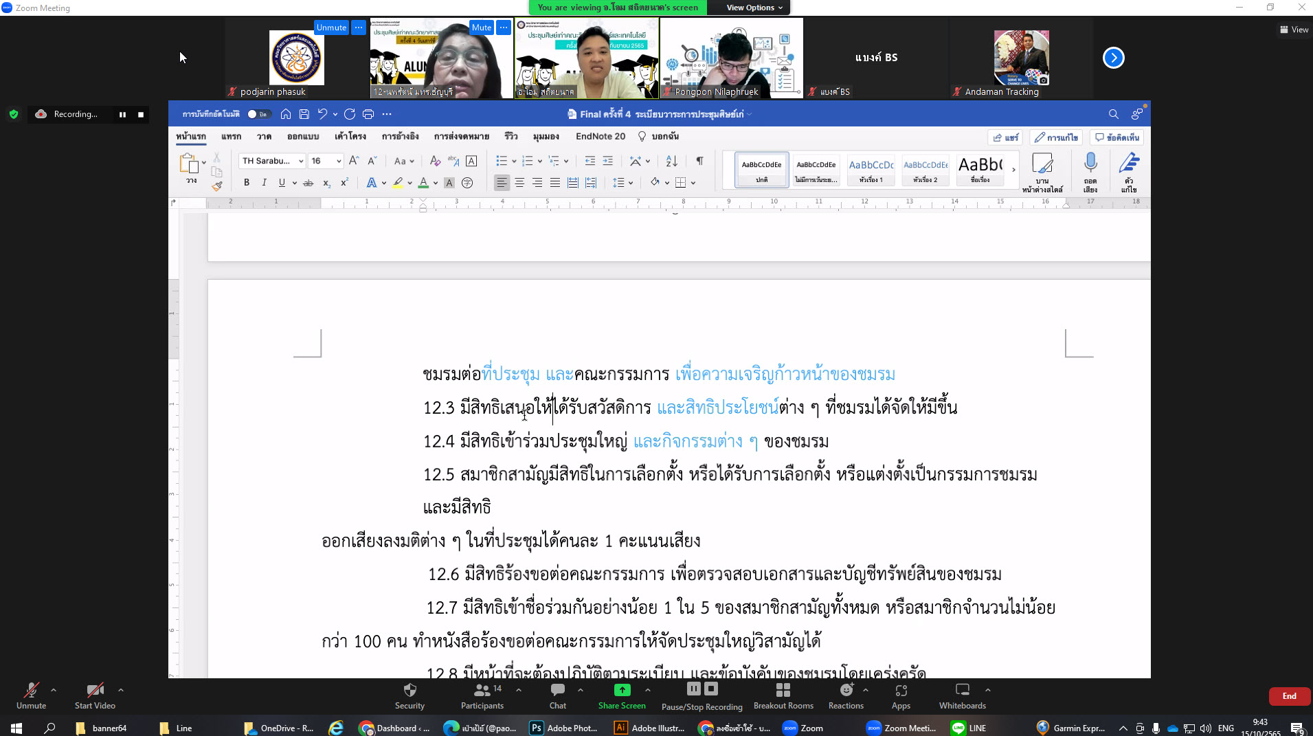
Task: Print the document via printer icon
Action: tap(368, 114)
